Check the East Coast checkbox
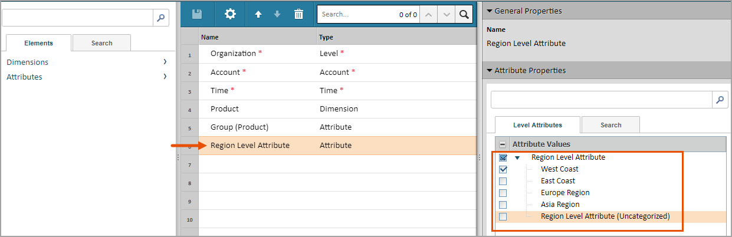 pyautogui.click(x=503, y=181)
